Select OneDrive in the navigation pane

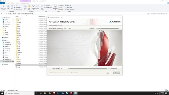tap(6, 37)
